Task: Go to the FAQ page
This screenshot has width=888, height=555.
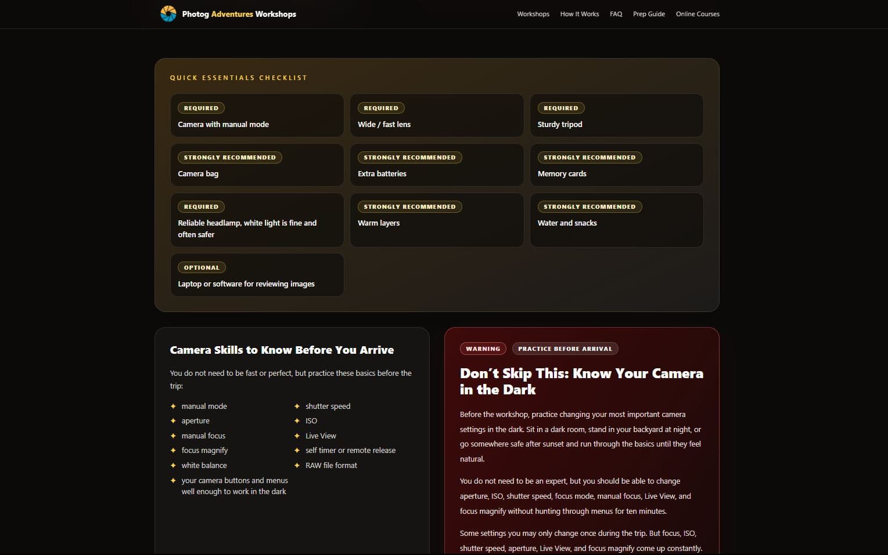Action: pos(616,14)
